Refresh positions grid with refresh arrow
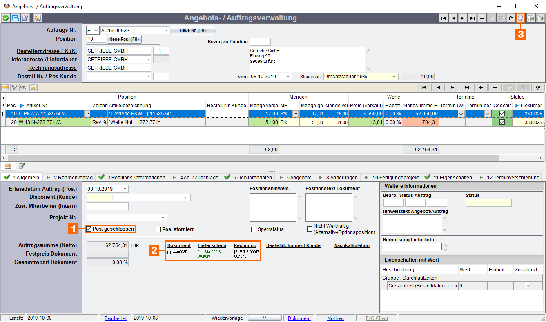The image size is (546, 322). pos(538,87)
